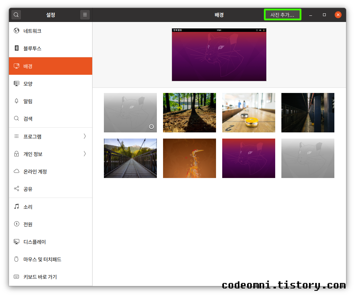This screenshot has width=355, height=296.
Task: Choose the suspension bridge wallpaper
Action: pos(130,158)
